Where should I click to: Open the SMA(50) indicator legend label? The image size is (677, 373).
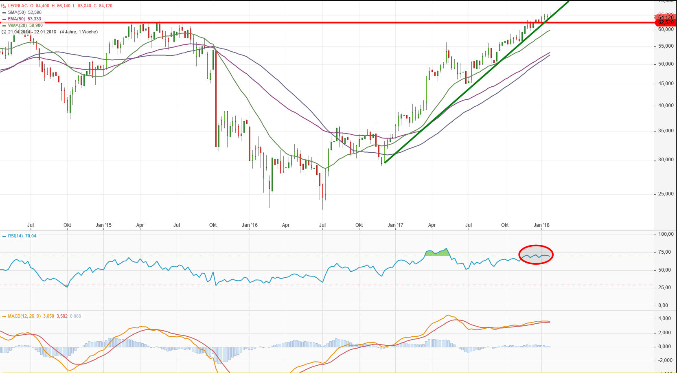click(x=16, y=13)
